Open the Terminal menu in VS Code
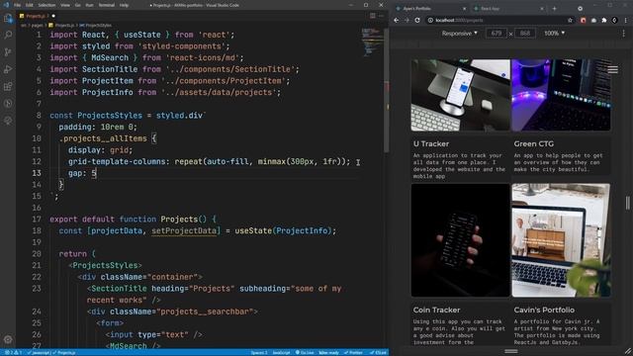The width and height of the screenshot is (633, 356). (107, 5)
